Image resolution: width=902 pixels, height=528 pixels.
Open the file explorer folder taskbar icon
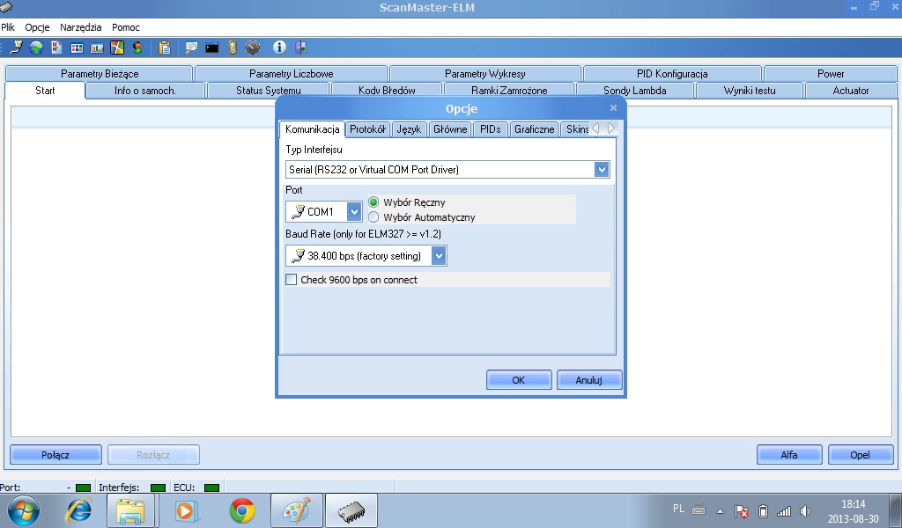pos(130,510)
